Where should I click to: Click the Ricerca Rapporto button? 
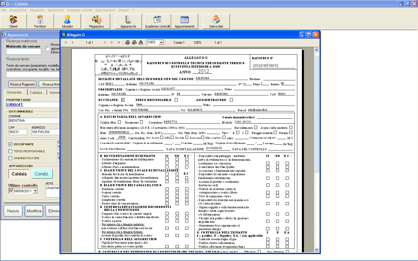(x=22, y=84)
